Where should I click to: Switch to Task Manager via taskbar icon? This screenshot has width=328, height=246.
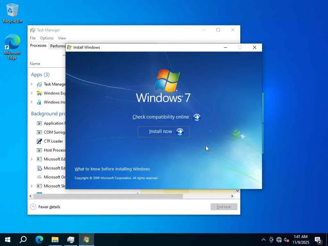pyautogui.click(x=71, y=240)
